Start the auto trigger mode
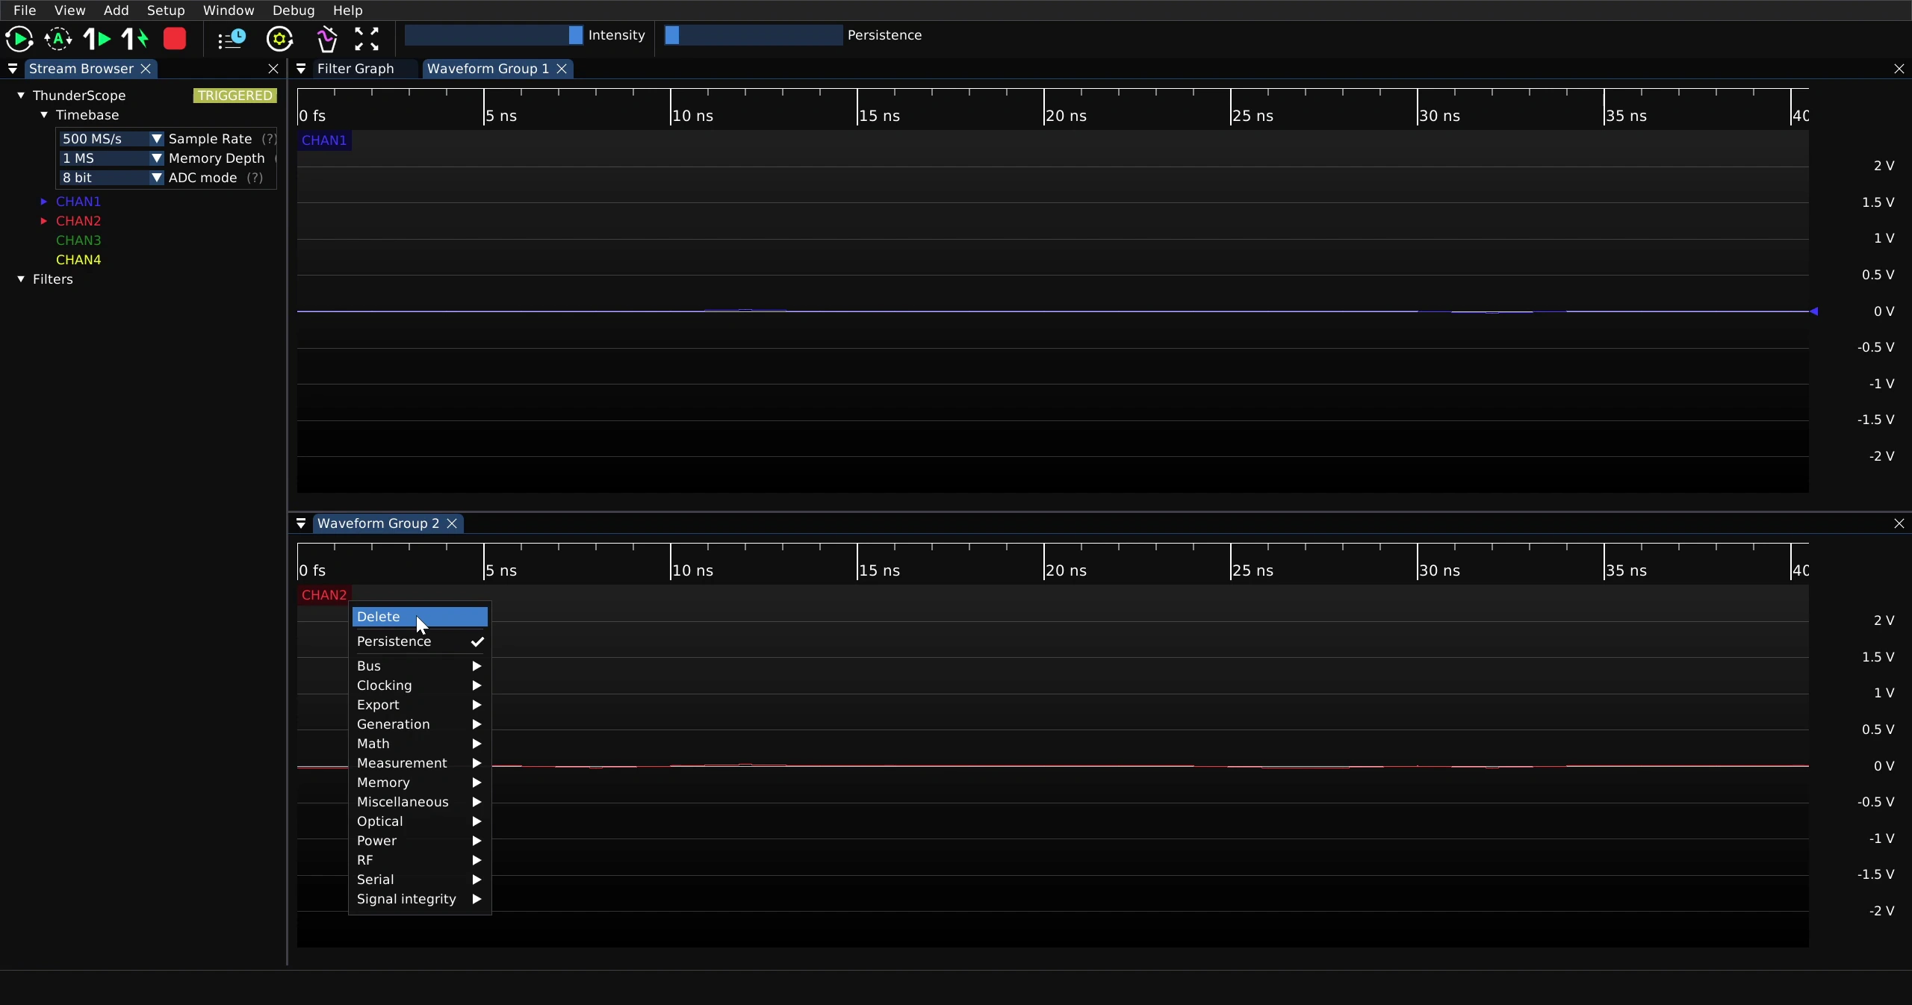 (x=58, y=39)
